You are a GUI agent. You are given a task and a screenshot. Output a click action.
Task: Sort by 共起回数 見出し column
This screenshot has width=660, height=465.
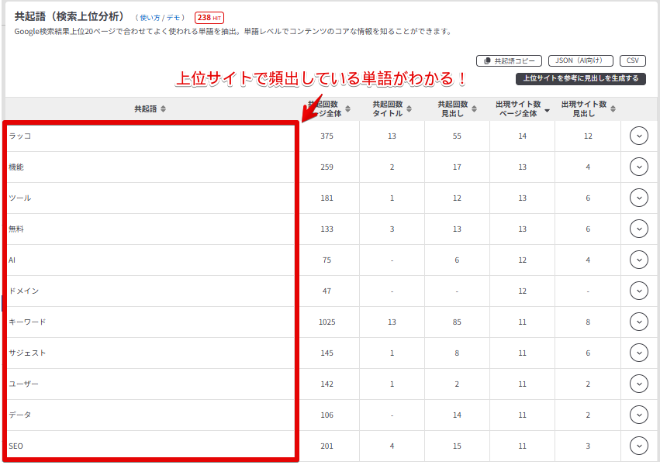pos(458,108)
